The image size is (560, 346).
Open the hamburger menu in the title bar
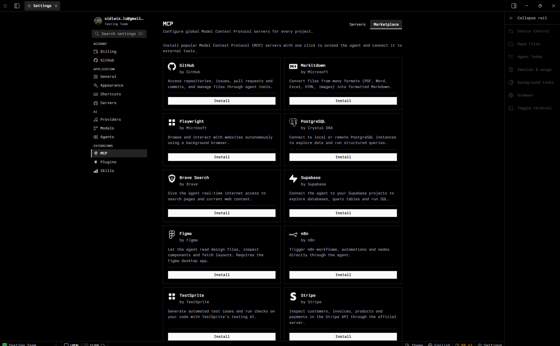5,6
